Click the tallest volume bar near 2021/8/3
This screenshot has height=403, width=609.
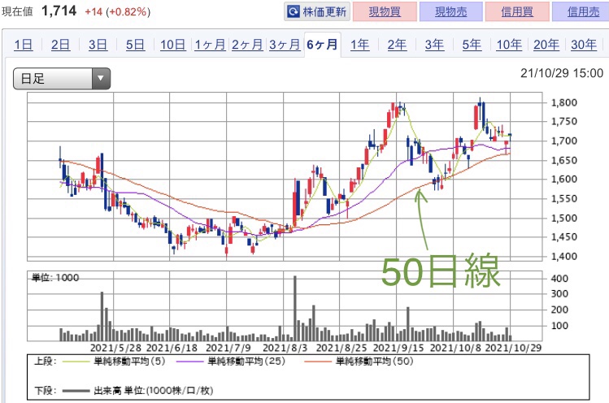click(295, 308)
